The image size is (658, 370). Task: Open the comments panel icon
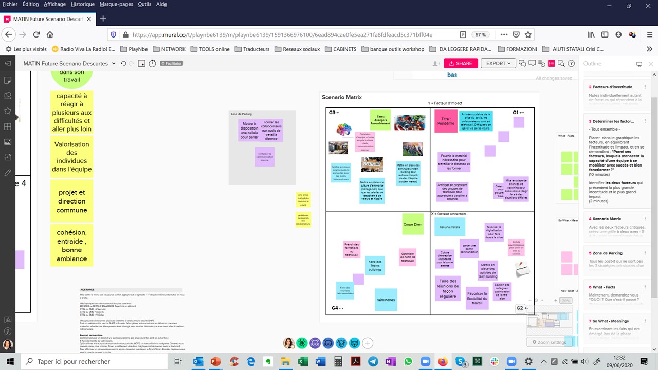tap(532, 63)
